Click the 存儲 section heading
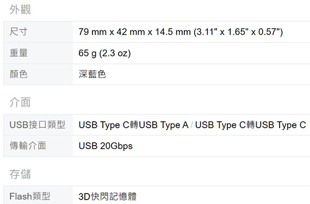 click(20, 174)
